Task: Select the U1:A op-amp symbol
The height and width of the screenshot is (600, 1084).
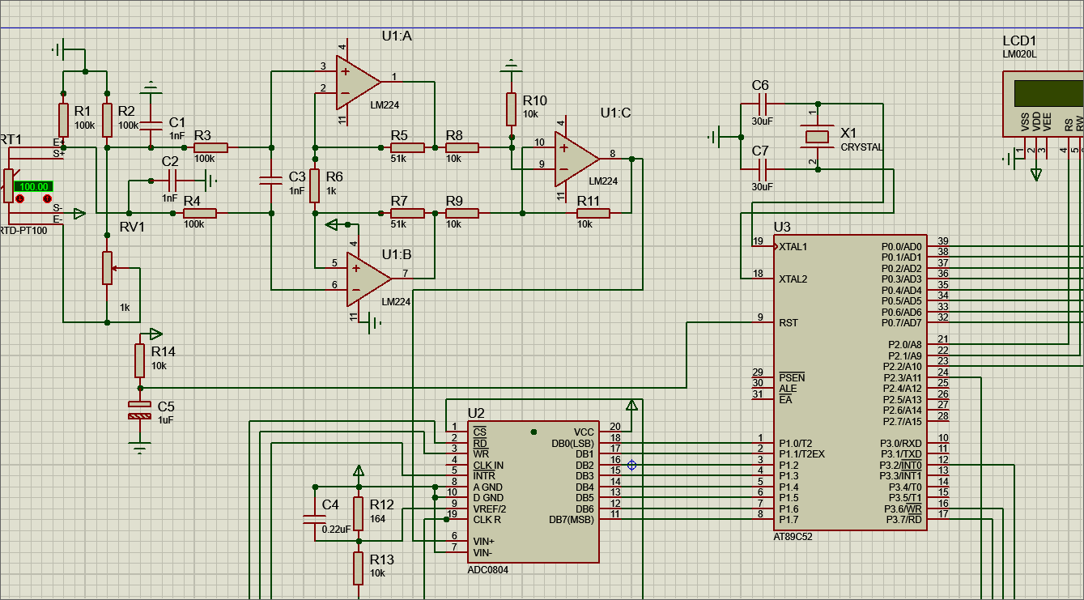Action: tap(357, 82)
